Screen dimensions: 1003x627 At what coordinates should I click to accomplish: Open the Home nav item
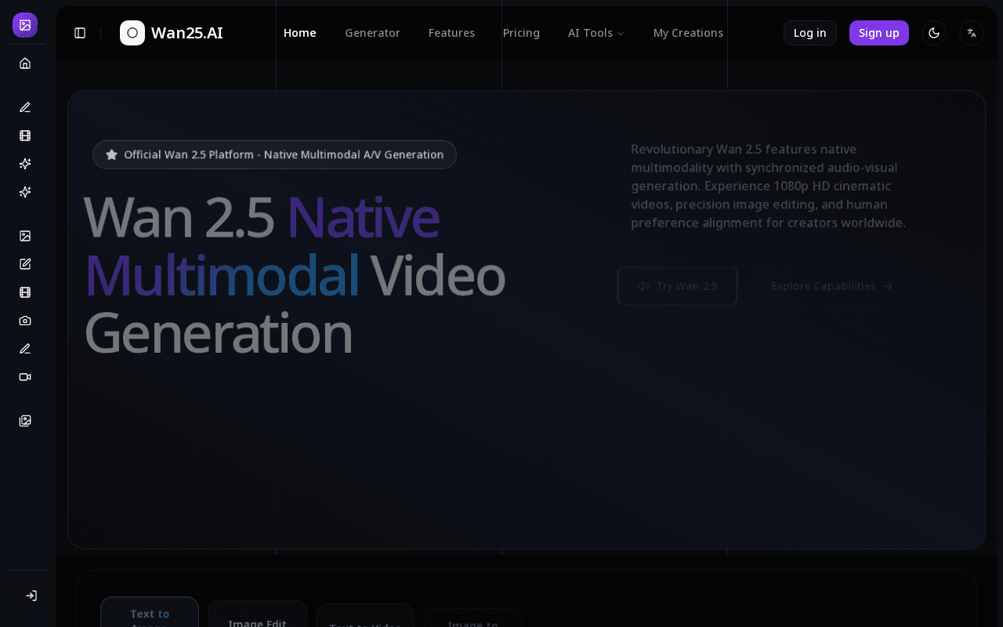coord(300,33)
